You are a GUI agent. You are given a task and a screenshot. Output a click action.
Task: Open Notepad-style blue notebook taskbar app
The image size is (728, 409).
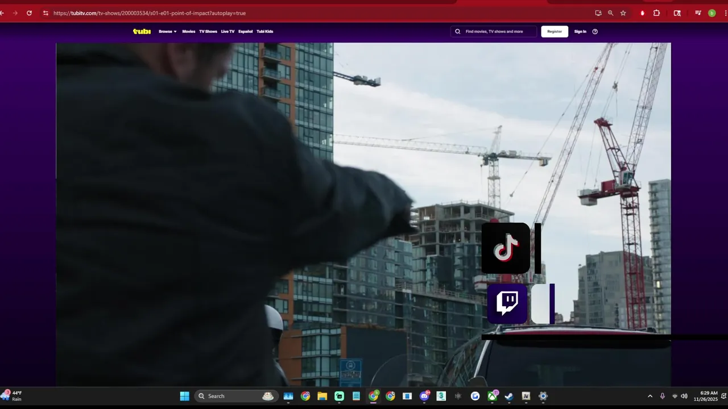point(357,396)
